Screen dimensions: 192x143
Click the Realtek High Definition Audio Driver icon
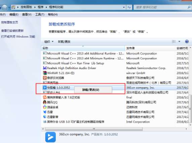(45, 68)
